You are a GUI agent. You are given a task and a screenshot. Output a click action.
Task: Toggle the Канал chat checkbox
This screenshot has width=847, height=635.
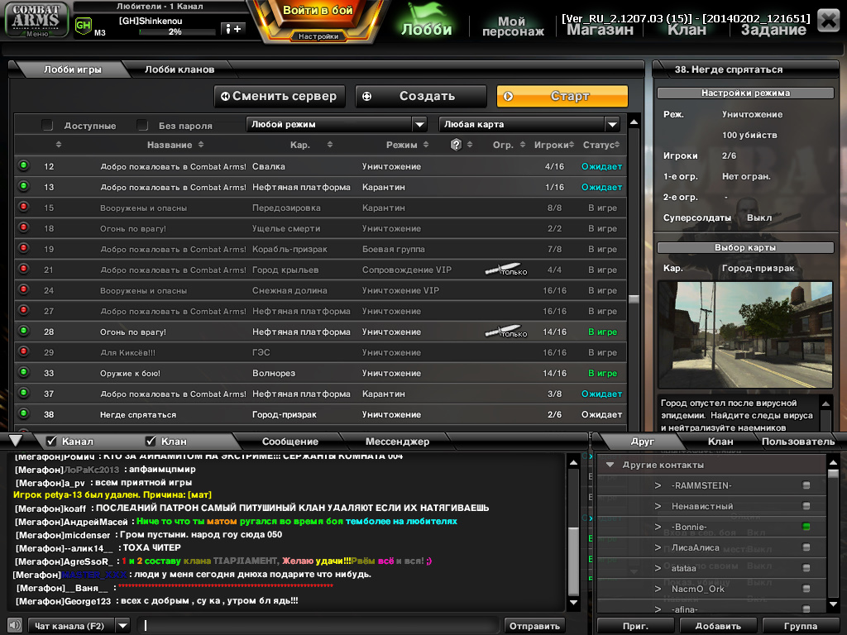pyautogui.click(x=52, y=442)
